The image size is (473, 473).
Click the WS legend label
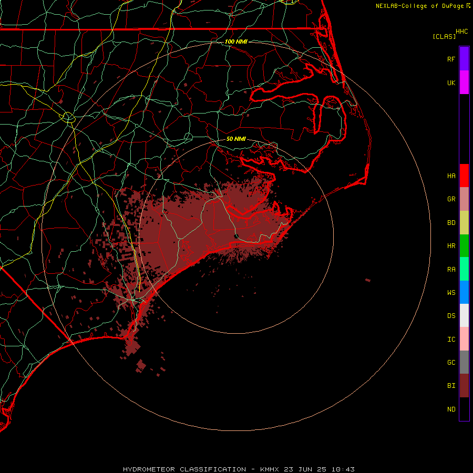click(451, 292)
